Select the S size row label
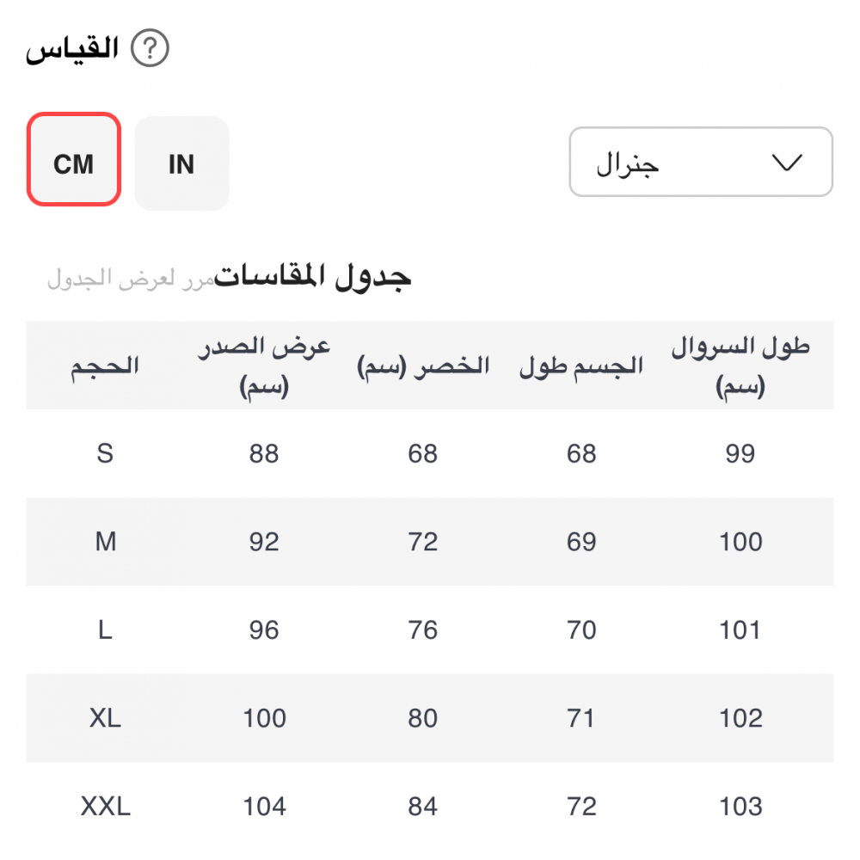The image size is (860, 860). 105,453
